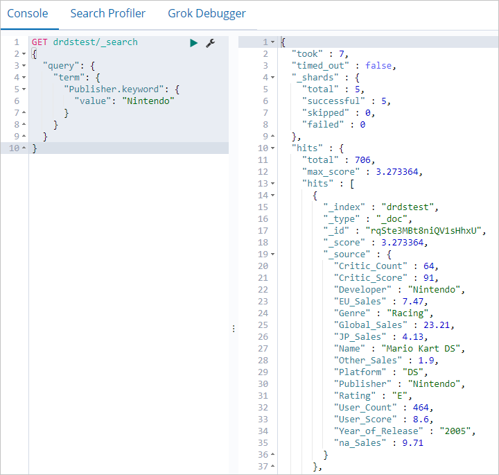Collapse the first hit object at response line 14
Image resolution: width=499 pixels, height=475 pixels.
[x=273, y=195]
